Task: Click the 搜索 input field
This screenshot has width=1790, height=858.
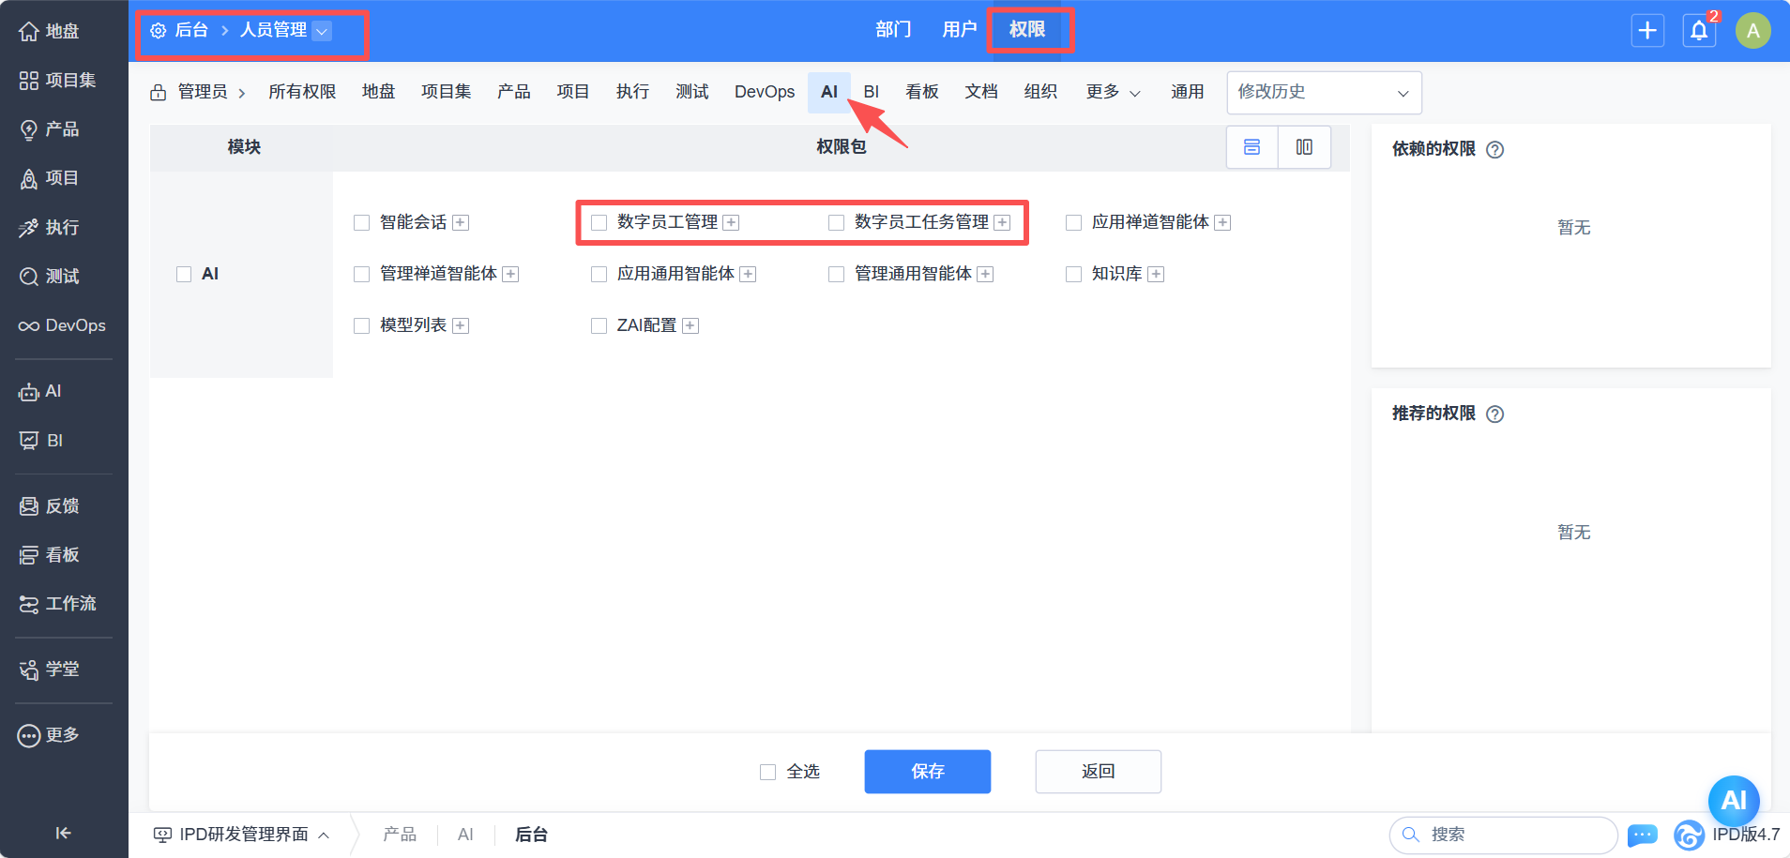Action: (x=1510, y=835)
